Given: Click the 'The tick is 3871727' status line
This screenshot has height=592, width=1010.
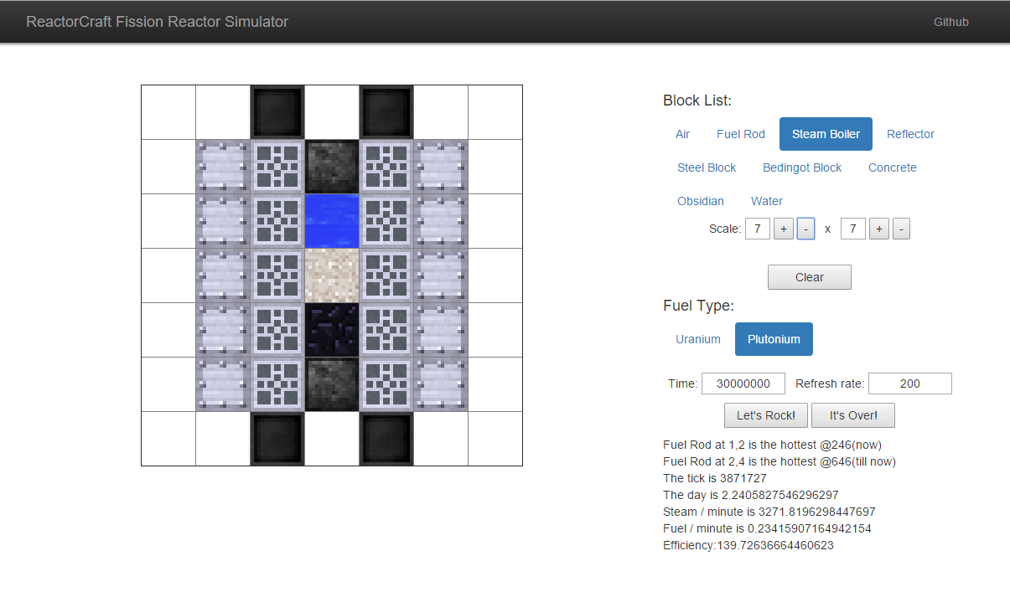Looking at the screenshot, I should [715, 478].
